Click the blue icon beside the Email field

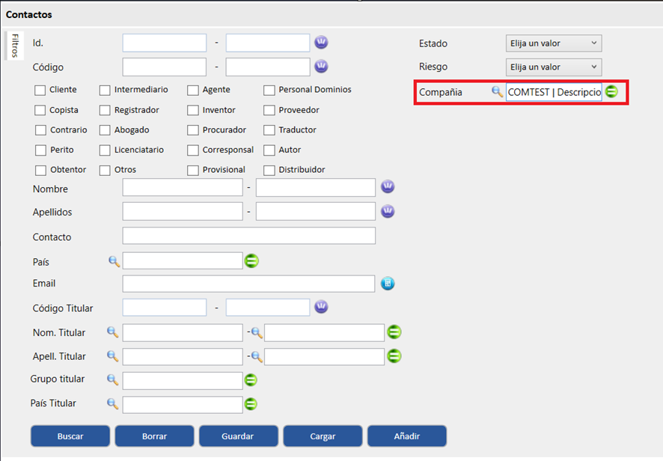388,284
